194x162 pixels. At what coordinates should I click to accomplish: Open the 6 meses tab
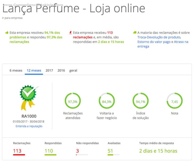click(16, 70)
